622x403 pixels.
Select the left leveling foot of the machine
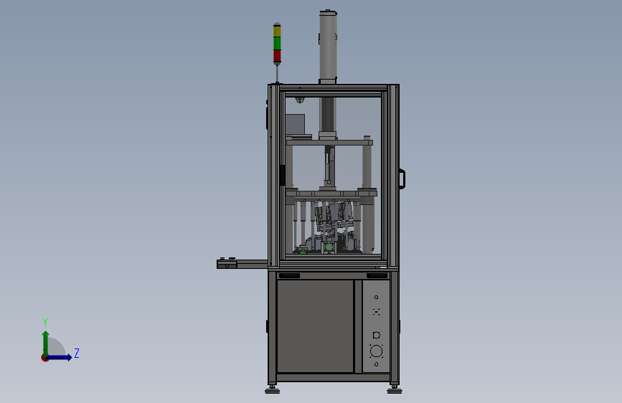[x=272, y=389]
